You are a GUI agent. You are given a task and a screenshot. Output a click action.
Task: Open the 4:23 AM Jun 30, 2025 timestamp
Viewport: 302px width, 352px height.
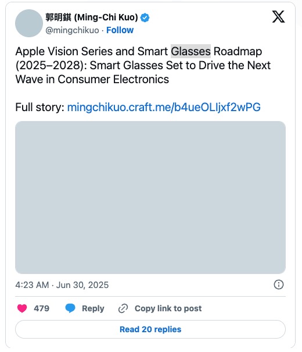pyautogui.click(x=62, y=285)
